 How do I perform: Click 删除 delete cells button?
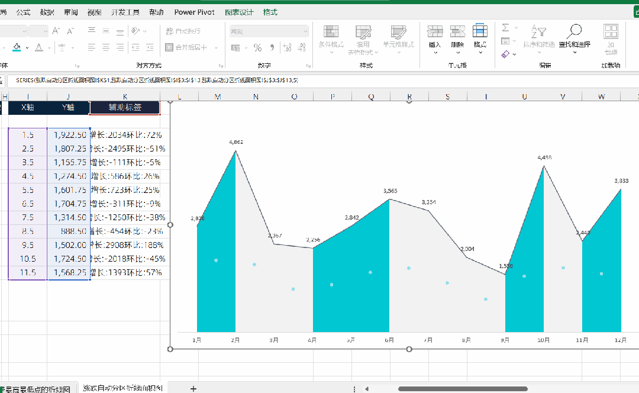[457, 40]
